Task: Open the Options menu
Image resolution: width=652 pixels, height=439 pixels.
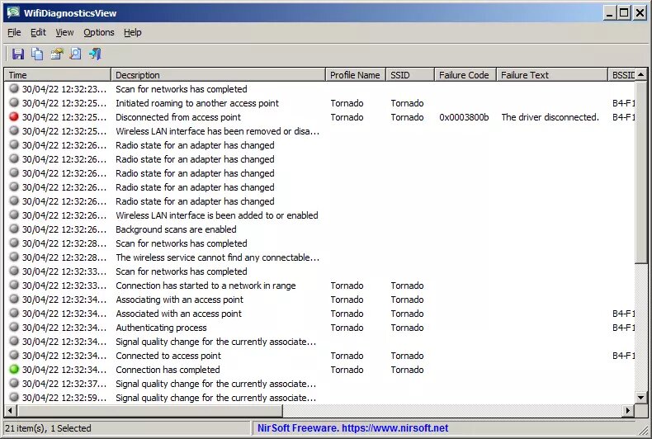Action: 99,32
